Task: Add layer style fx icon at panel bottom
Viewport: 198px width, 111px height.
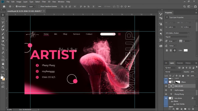Action: coord(173,109)
